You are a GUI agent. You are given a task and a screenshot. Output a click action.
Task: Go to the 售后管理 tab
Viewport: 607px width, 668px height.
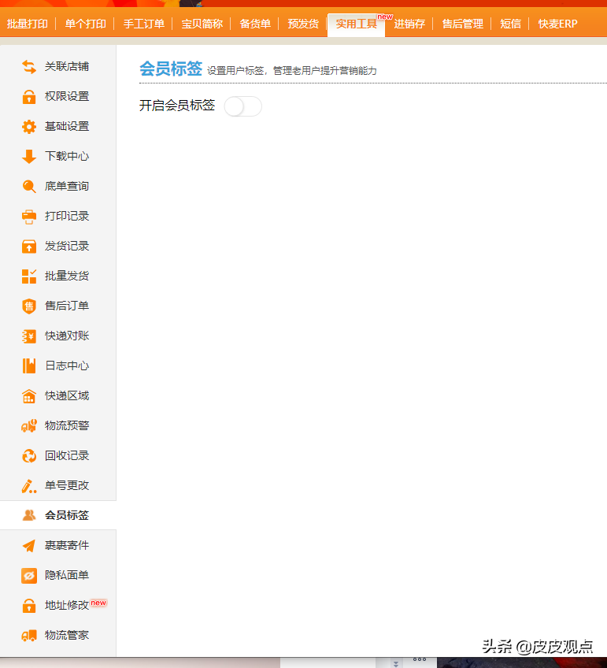(462, 24)
